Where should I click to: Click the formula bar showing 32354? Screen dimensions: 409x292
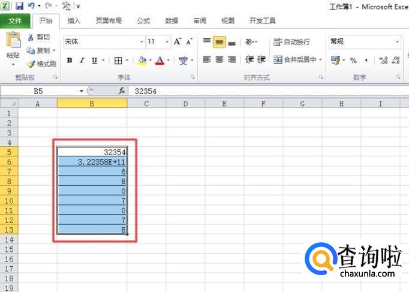(269, 91)
